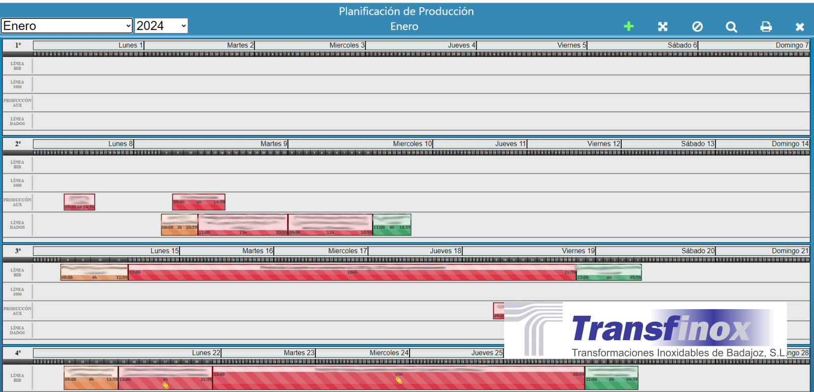814x392 pixels.
Task: Select orange 08:00–10:59 task in Línea Dados
Action: tap(179, 225)
